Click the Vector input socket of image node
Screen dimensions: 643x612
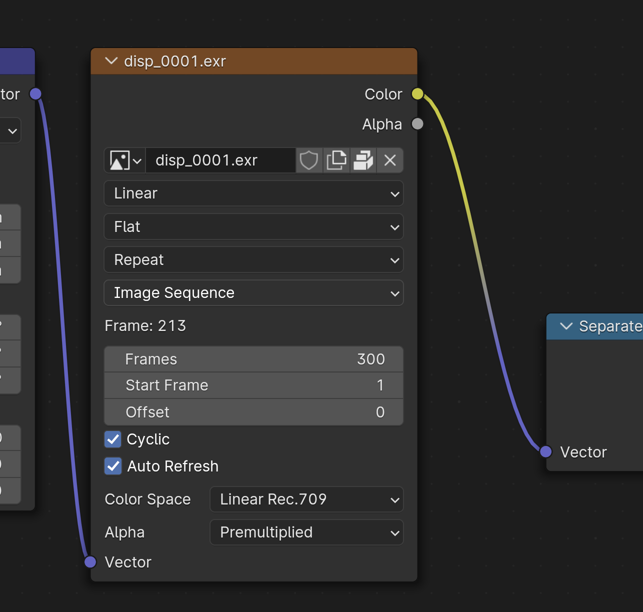tap(90, 562)
